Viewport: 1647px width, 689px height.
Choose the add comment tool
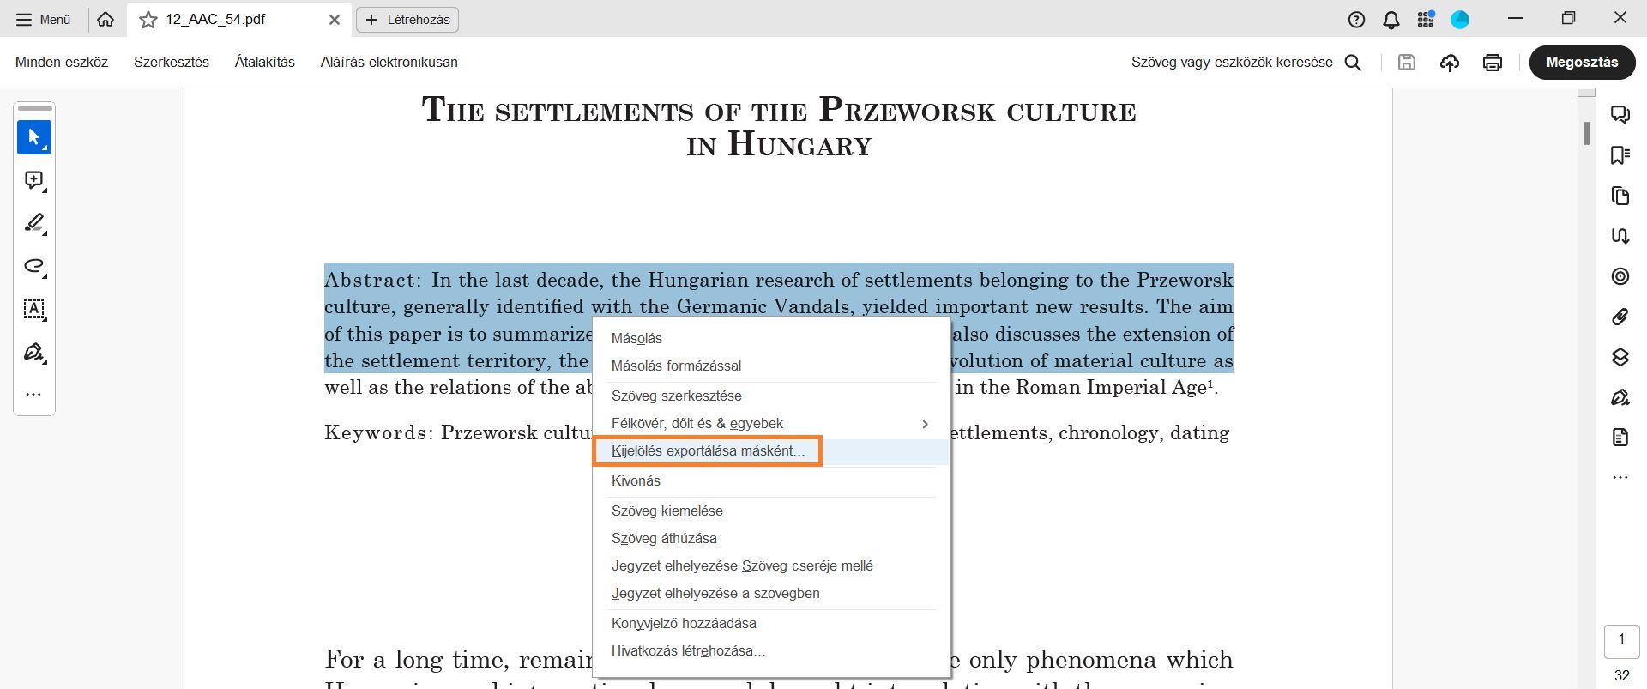34,180
